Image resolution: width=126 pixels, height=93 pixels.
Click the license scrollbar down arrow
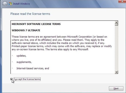(x=116, y=72)
